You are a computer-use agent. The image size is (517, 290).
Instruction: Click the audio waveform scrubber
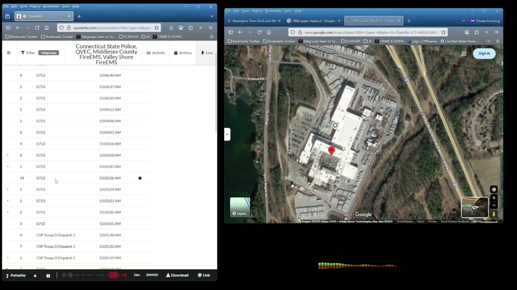click(x=92, y=275)
